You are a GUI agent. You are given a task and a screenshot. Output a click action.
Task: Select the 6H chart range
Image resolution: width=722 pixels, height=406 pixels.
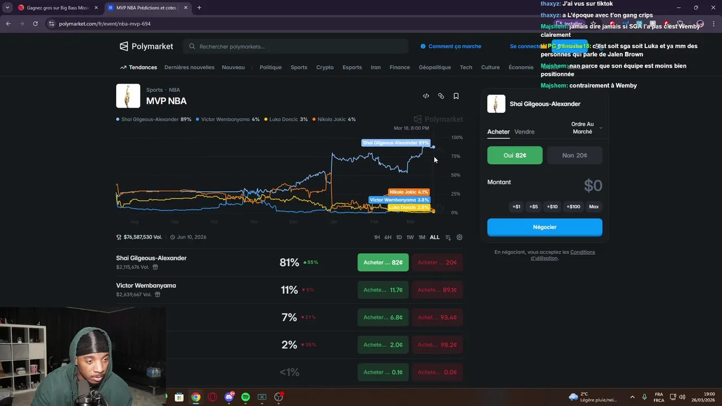(388, 237)
